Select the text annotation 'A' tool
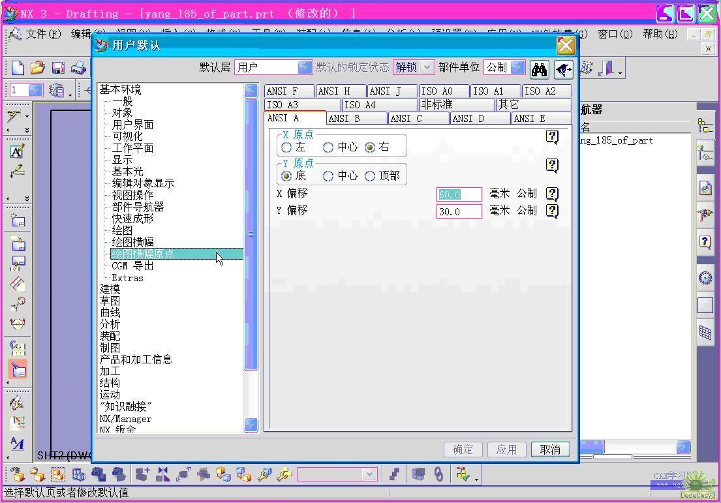The width and height of the screenshot is (721, 503). pos(17,151)
